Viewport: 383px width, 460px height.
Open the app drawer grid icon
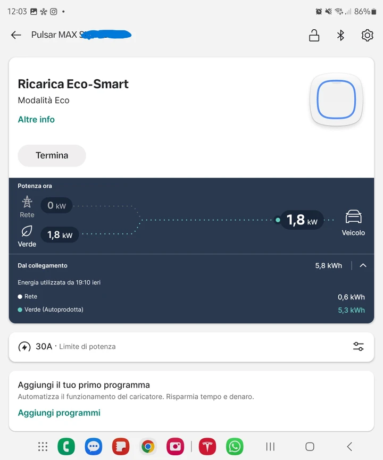(43, 447)
